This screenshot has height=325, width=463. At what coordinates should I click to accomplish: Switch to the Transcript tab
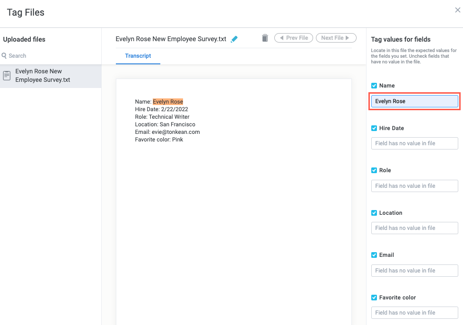point(138,56)
